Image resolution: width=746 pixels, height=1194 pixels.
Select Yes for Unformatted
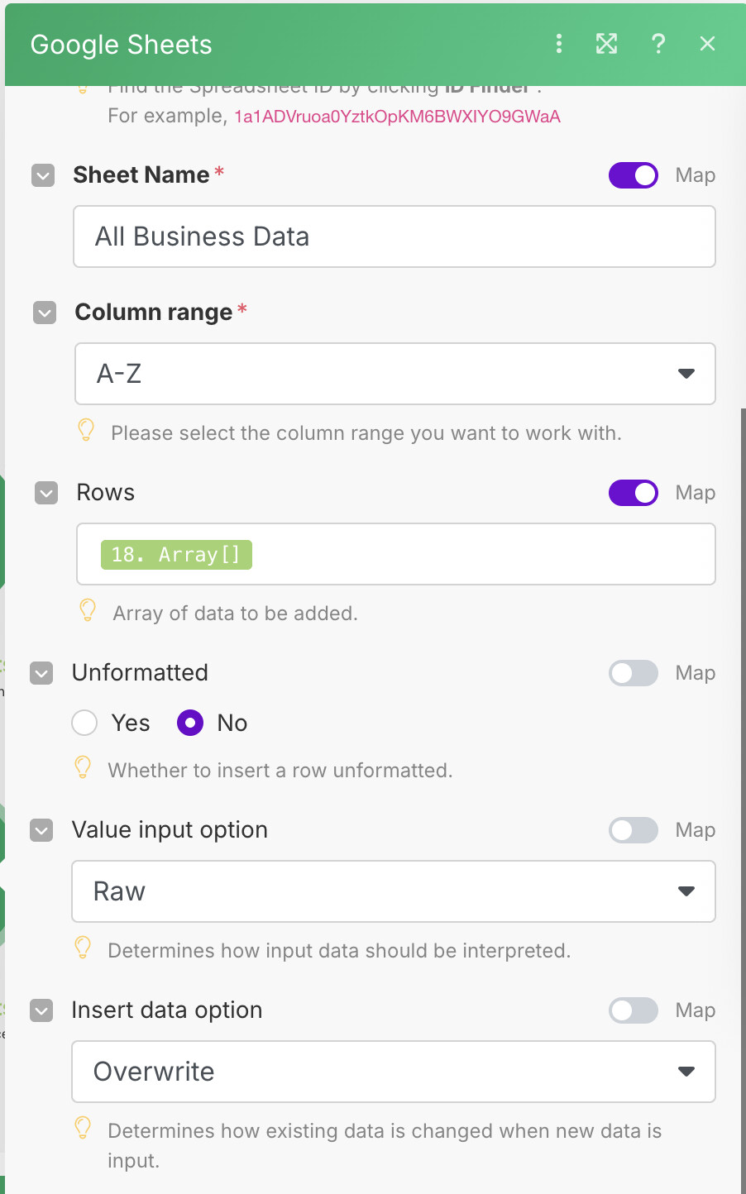84,723
